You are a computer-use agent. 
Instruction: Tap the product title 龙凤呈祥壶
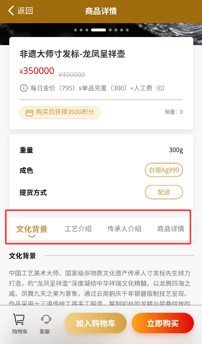[x=104, y=54]
